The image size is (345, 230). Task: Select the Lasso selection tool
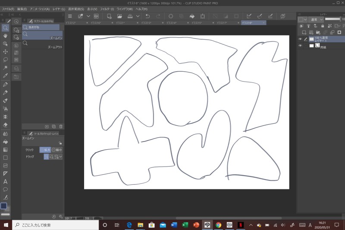[x=5, y=60]
